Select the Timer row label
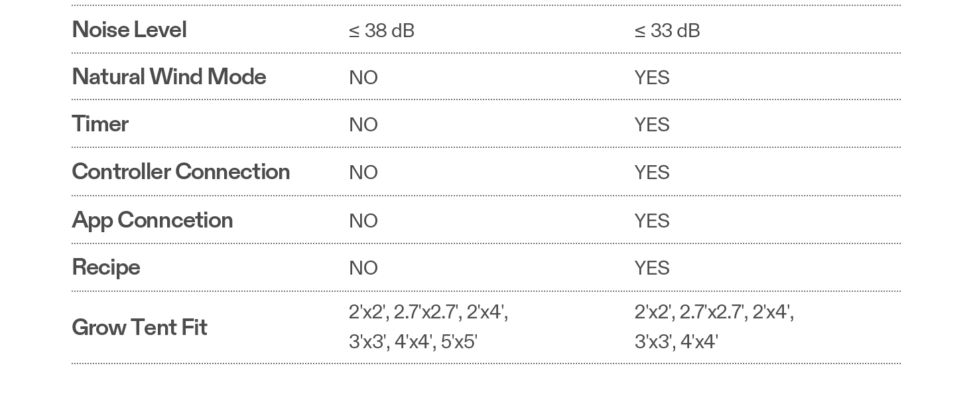 [100, 124]
